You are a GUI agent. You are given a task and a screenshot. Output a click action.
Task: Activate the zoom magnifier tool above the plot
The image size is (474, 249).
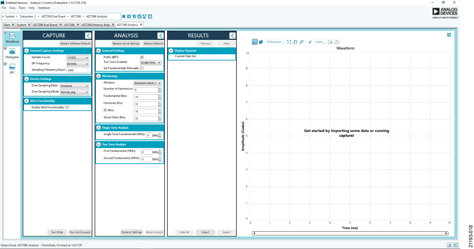click(255, 42)
